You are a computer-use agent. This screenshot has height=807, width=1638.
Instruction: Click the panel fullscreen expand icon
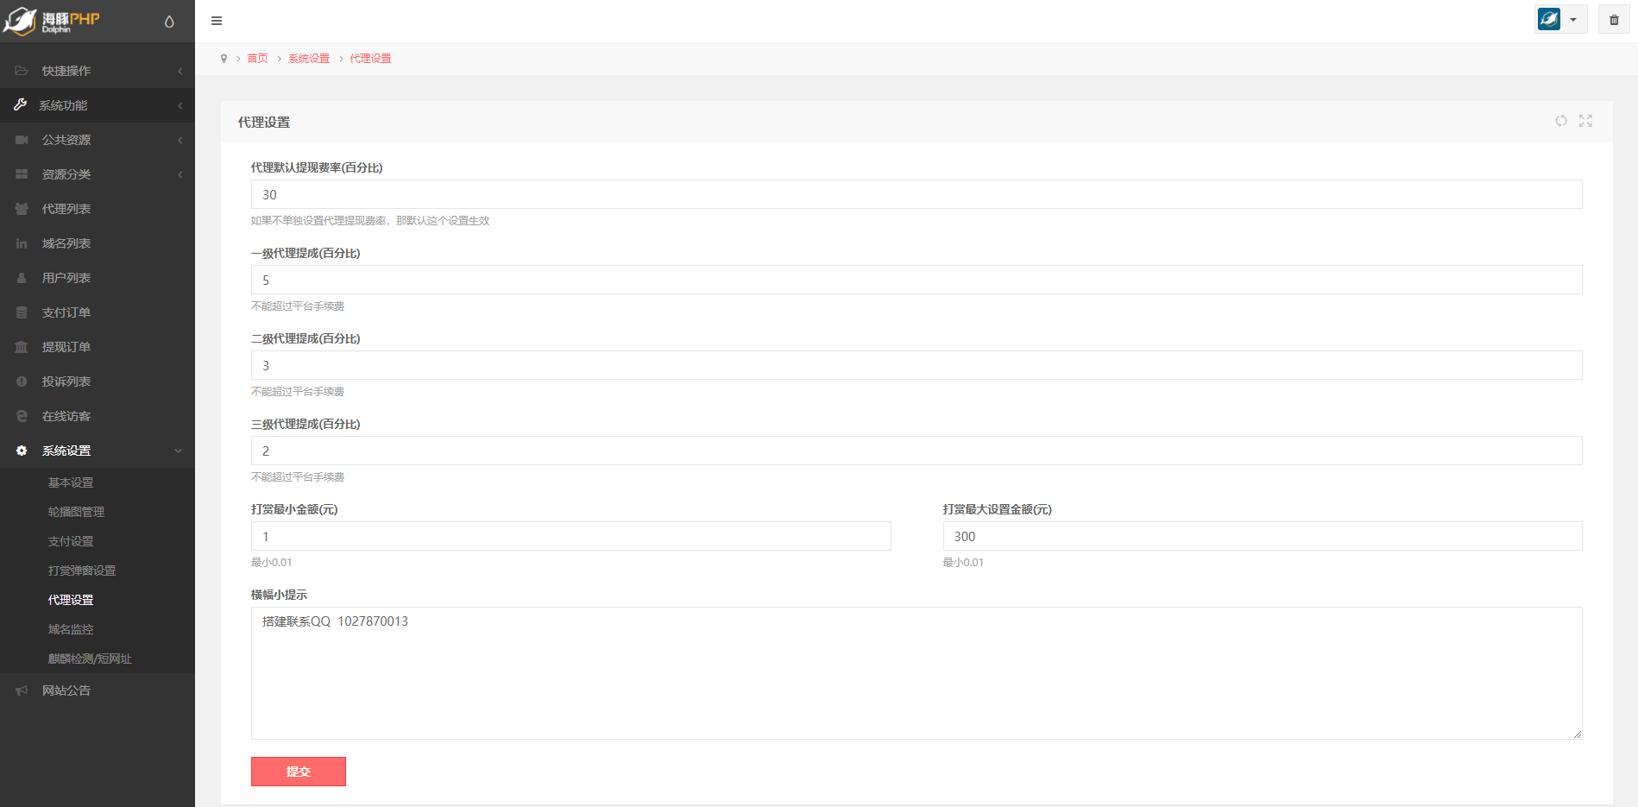[x=1585, y=121]
